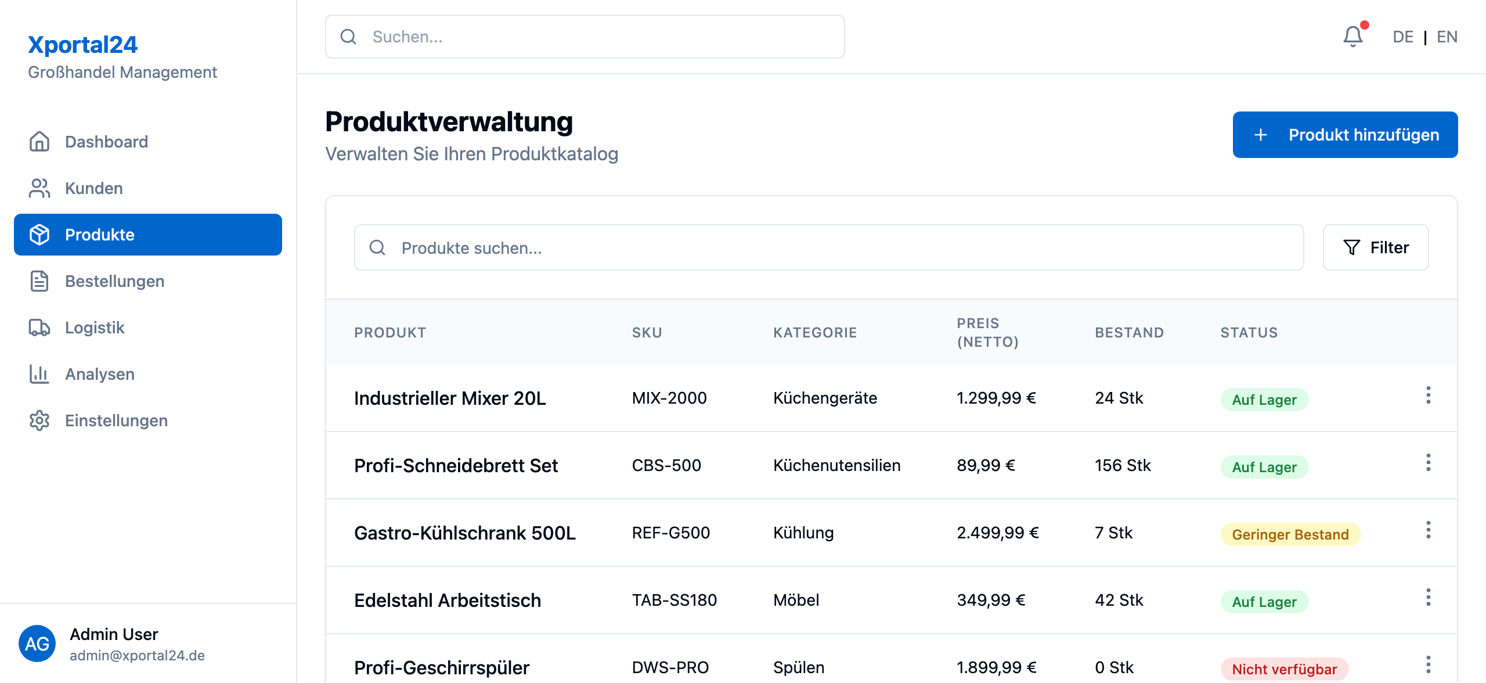Sort by PRODUKT column header
This screenshot has height=683, width=1486.
[390, 333]
